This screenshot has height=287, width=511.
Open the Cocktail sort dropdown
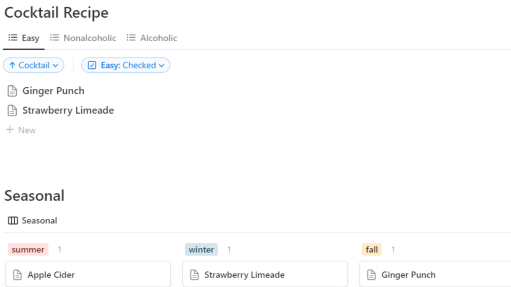pos(34,66)
